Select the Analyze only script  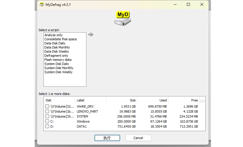[53, 35]
